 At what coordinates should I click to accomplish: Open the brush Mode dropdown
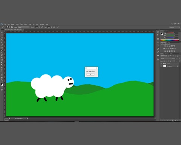(24, 27)
